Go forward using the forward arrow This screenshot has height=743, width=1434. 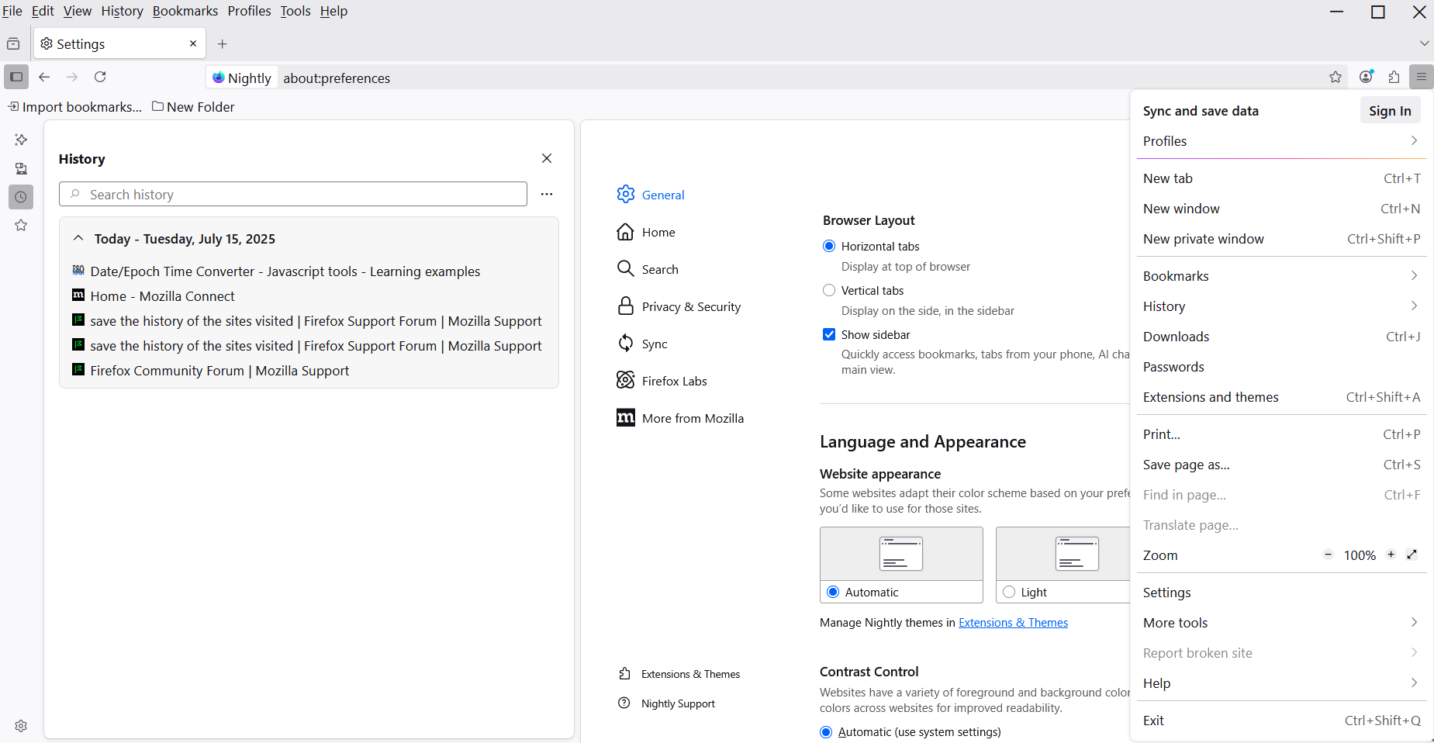(x=72, y=77)
